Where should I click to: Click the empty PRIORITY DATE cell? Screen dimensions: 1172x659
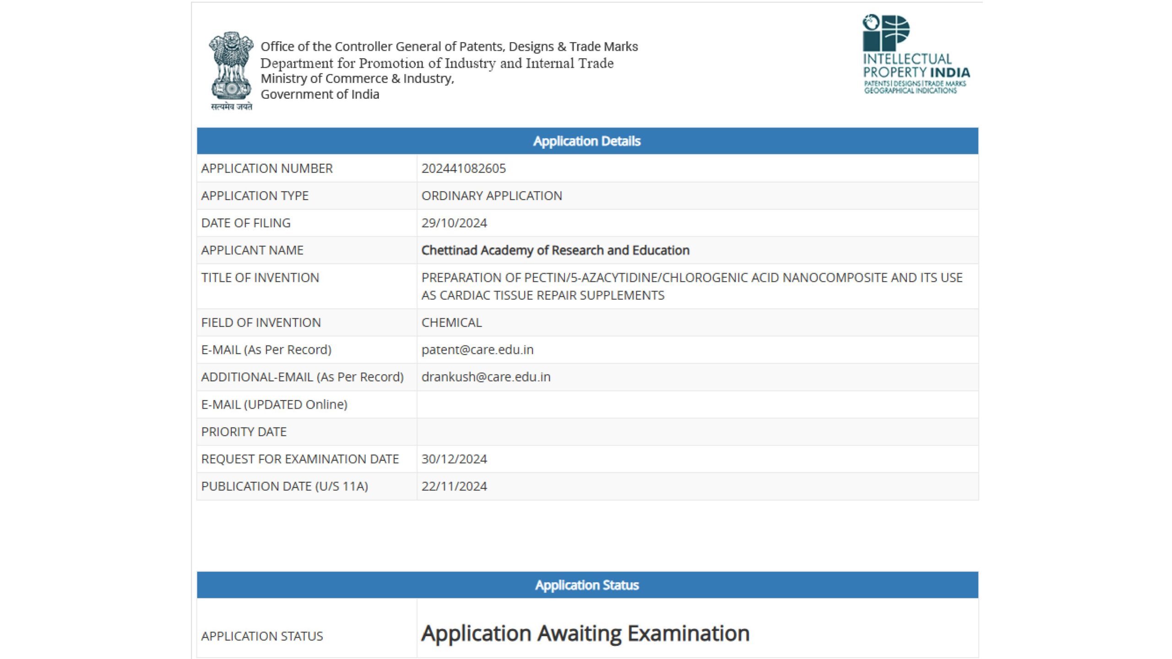tap(697, 432)
